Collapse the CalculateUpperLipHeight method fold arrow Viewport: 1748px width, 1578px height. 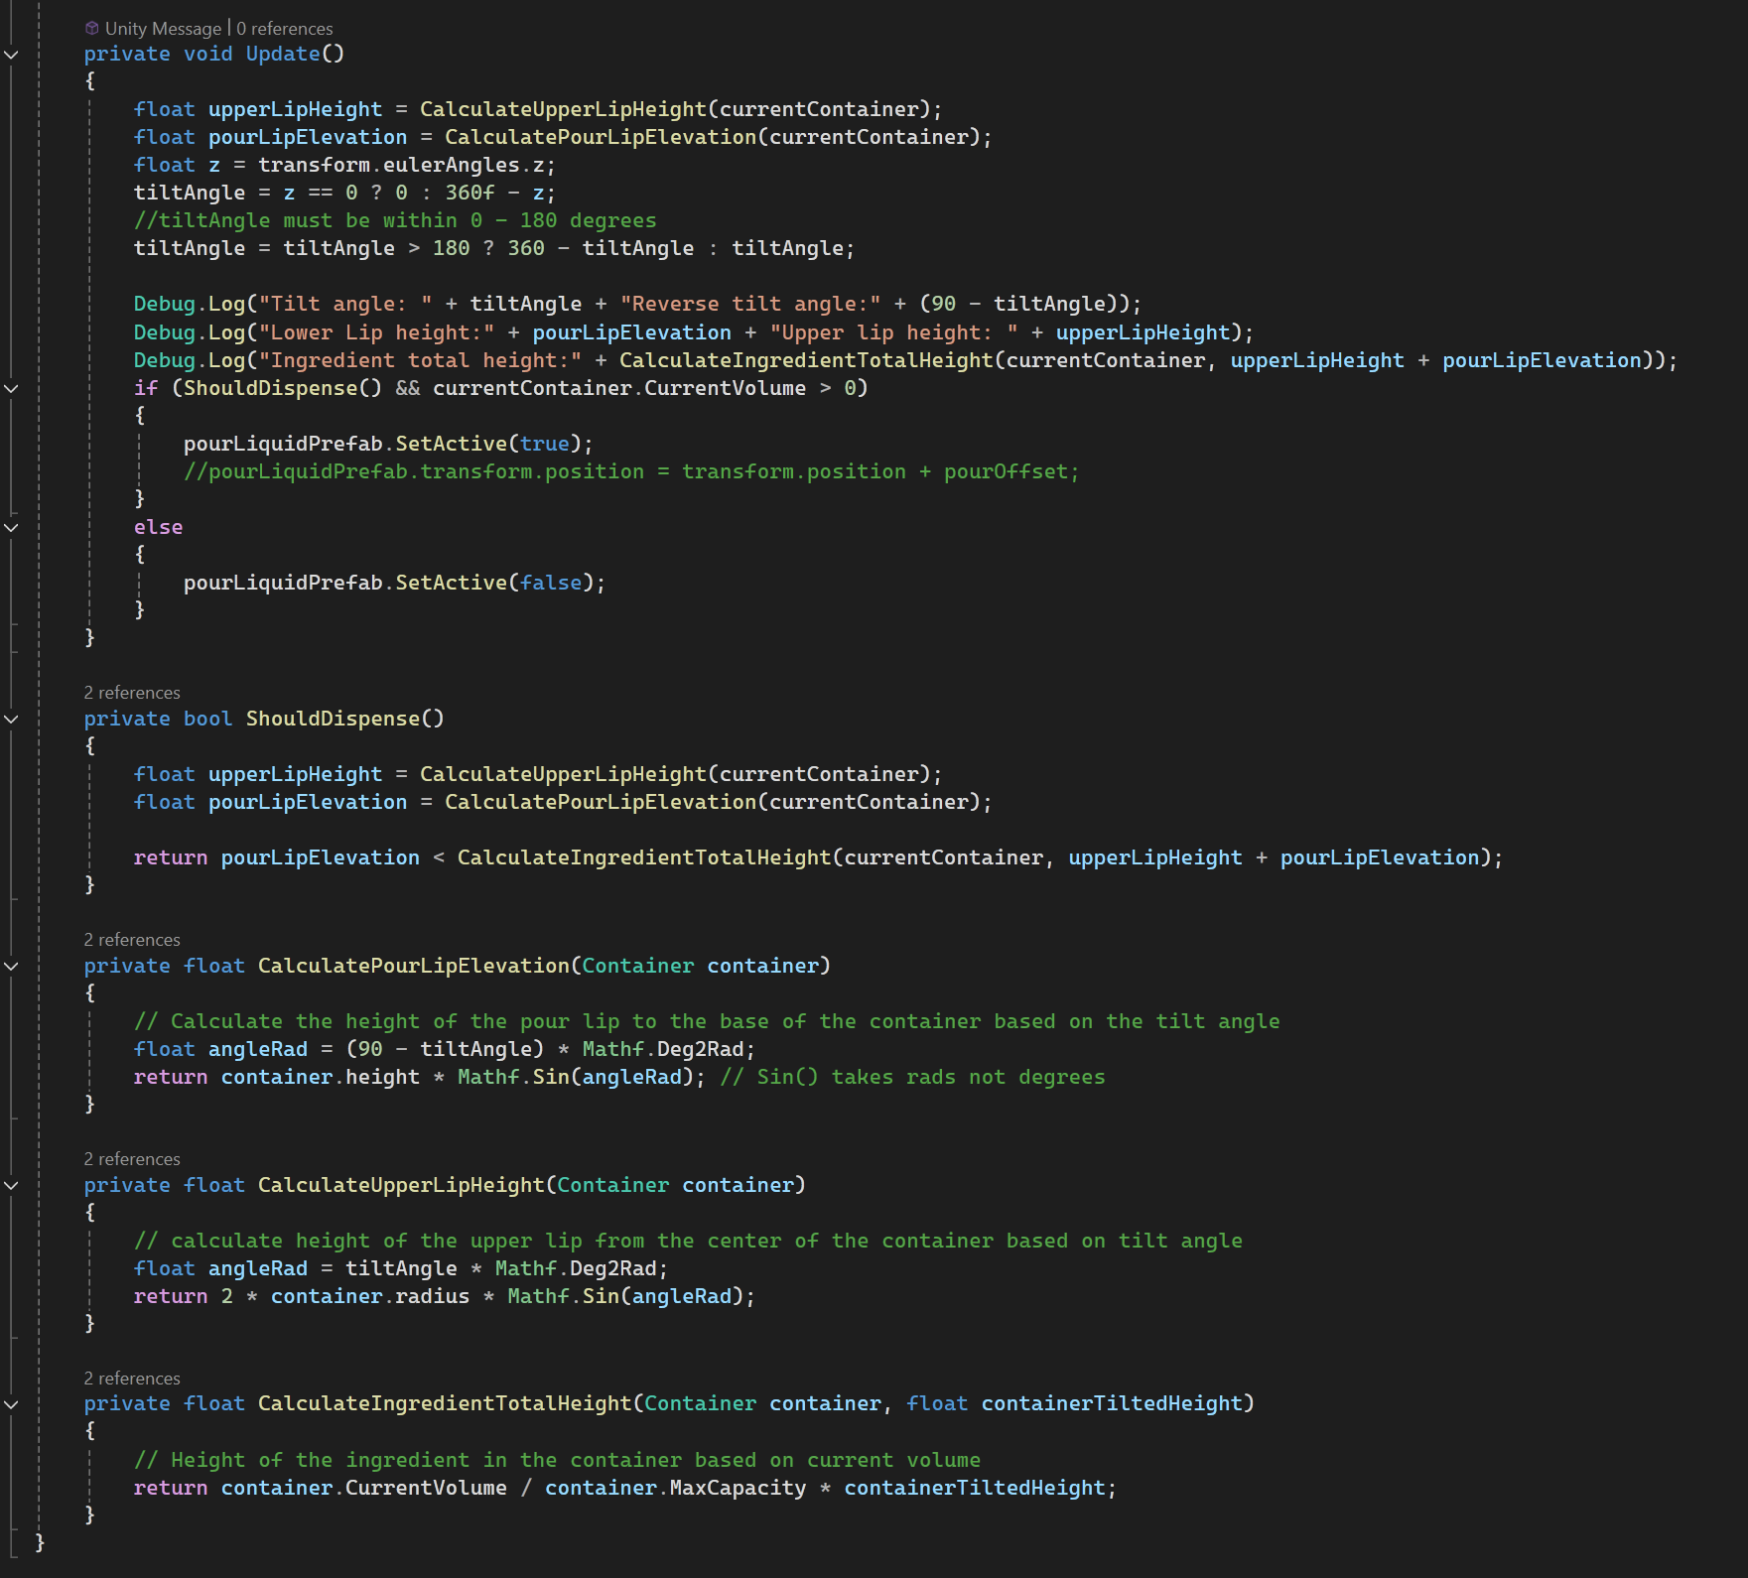coord(11,1185)
